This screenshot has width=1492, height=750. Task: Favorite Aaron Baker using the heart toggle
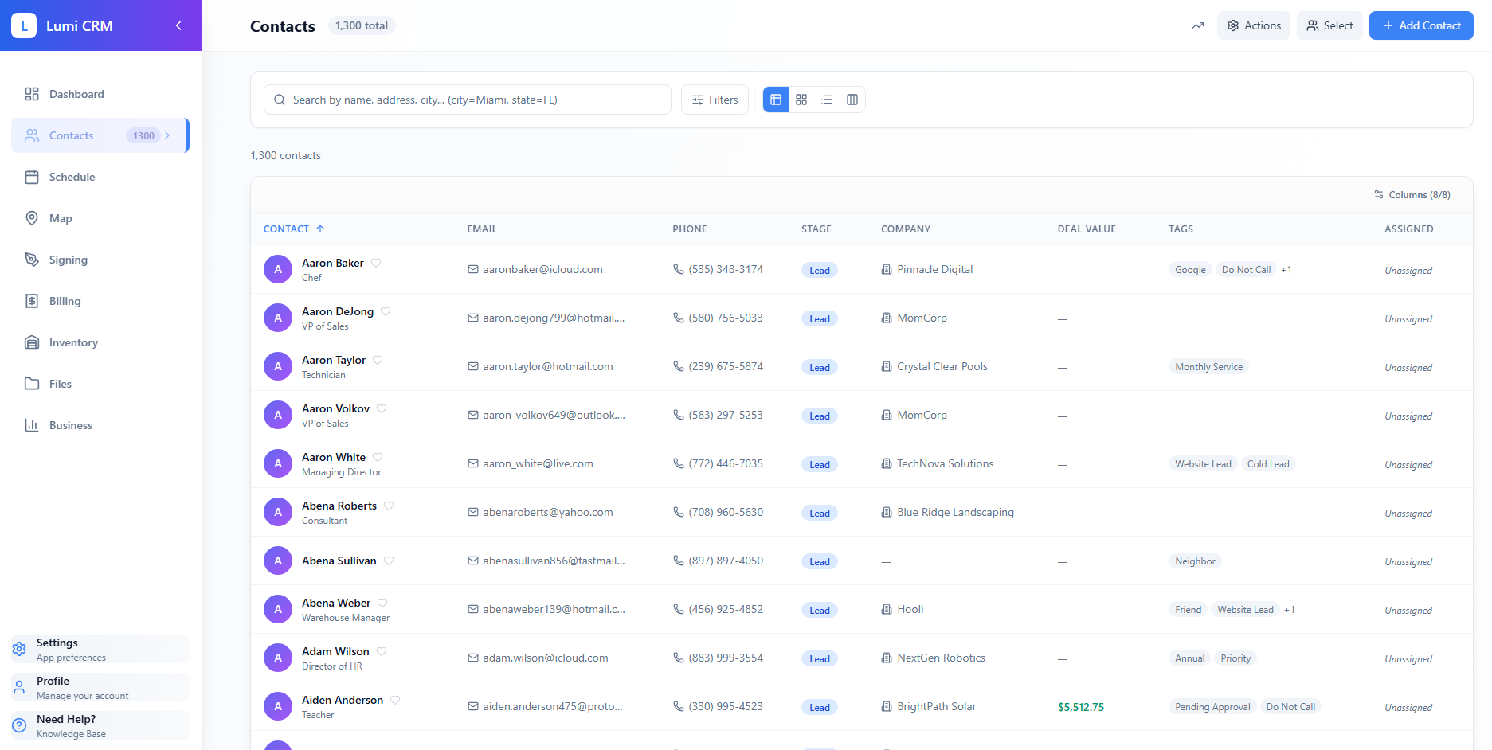[x=376, y=262]
